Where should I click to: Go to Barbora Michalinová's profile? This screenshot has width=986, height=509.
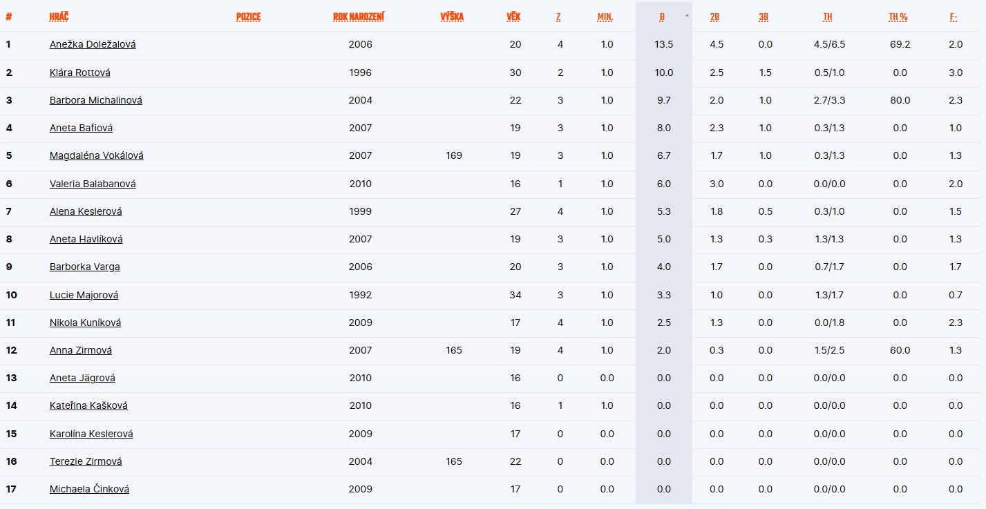pyautogui.click(x=95, y=100)
